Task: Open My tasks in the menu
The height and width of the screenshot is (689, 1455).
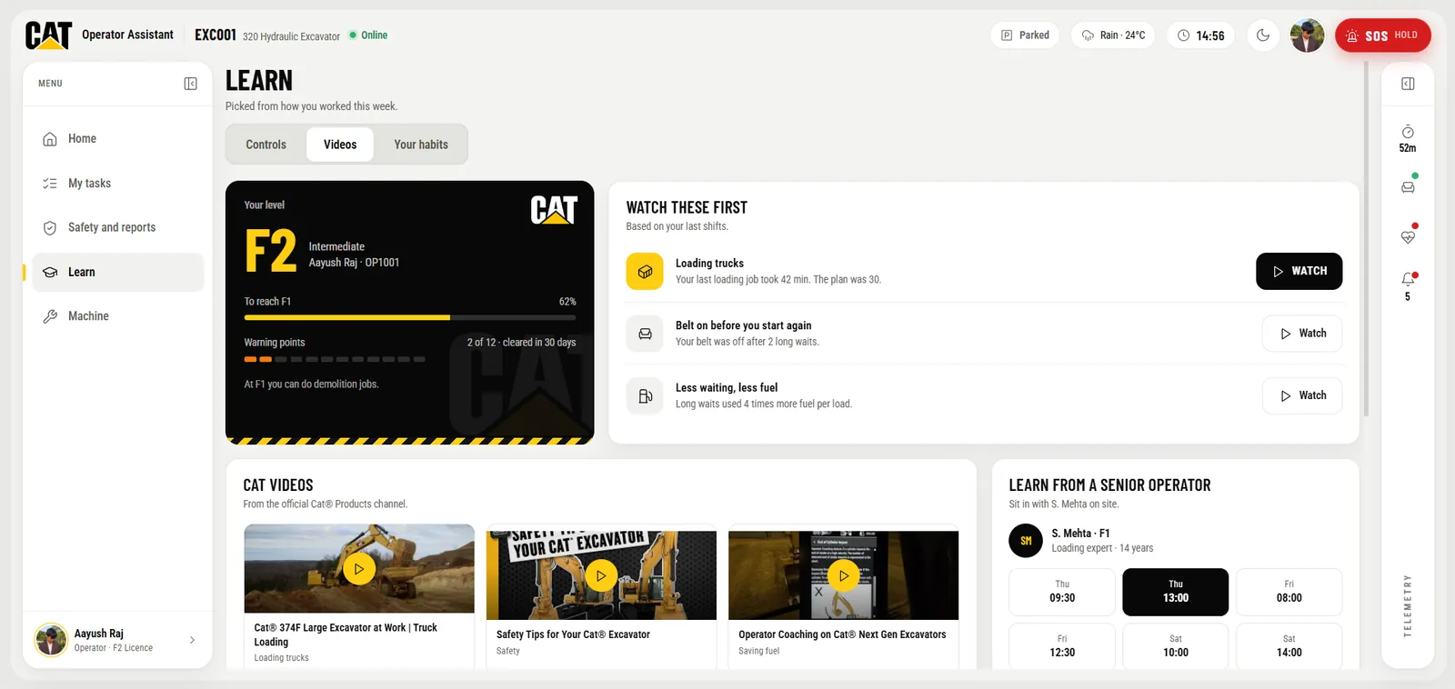Action: coord(118,184)
